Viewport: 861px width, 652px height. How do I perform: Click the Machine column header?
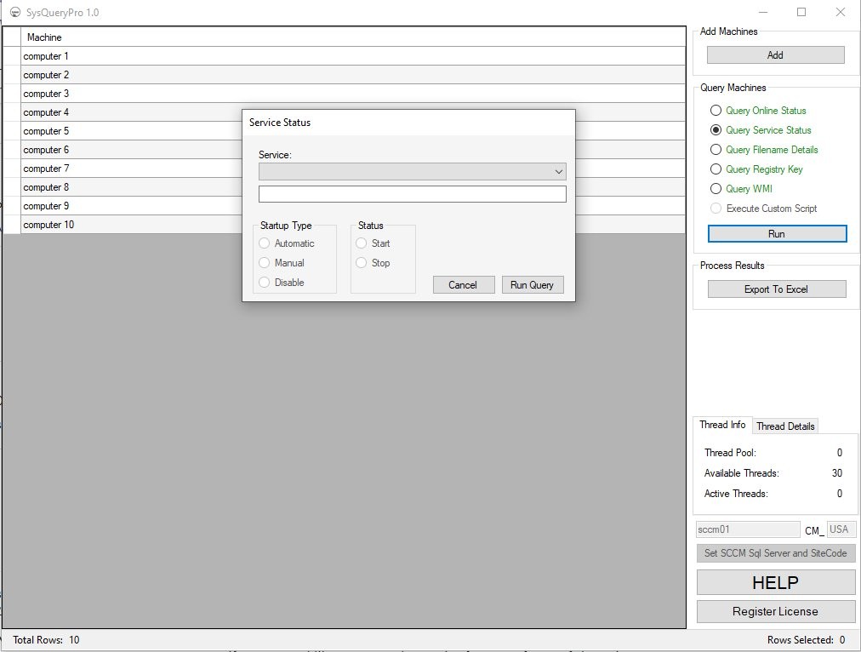pos(353,37)
